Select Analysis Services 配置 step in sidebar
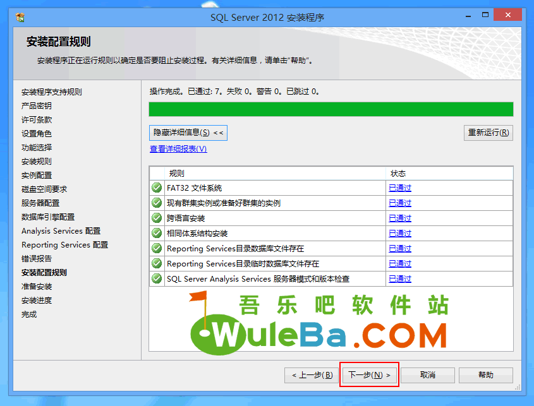This screenshot has height=406, width=534. pos(61,230)
